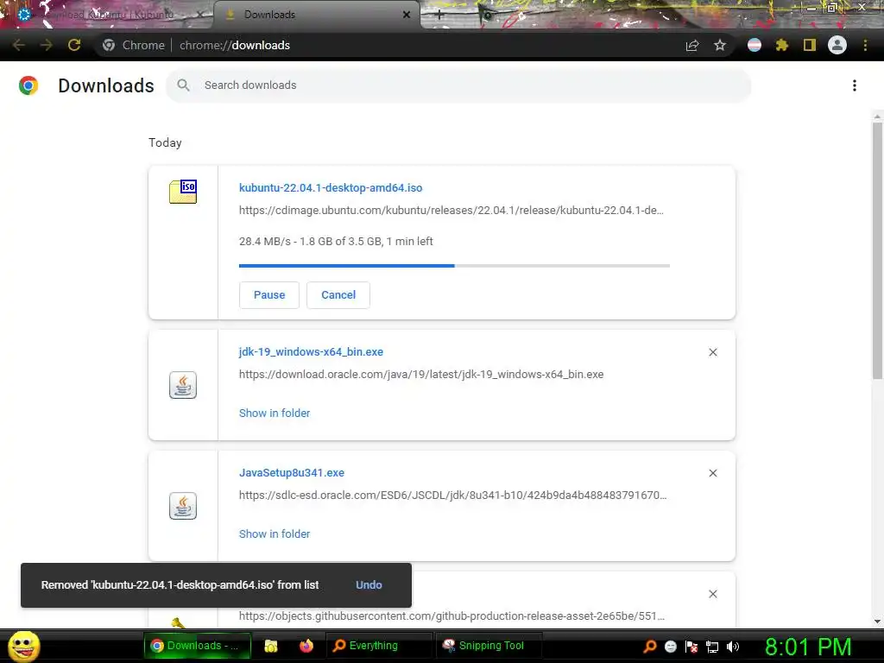This screenshot has width=884, height=663.
Task: Open jdk-19_windows-x64_bin.exe file link
Action: [311, 352]
